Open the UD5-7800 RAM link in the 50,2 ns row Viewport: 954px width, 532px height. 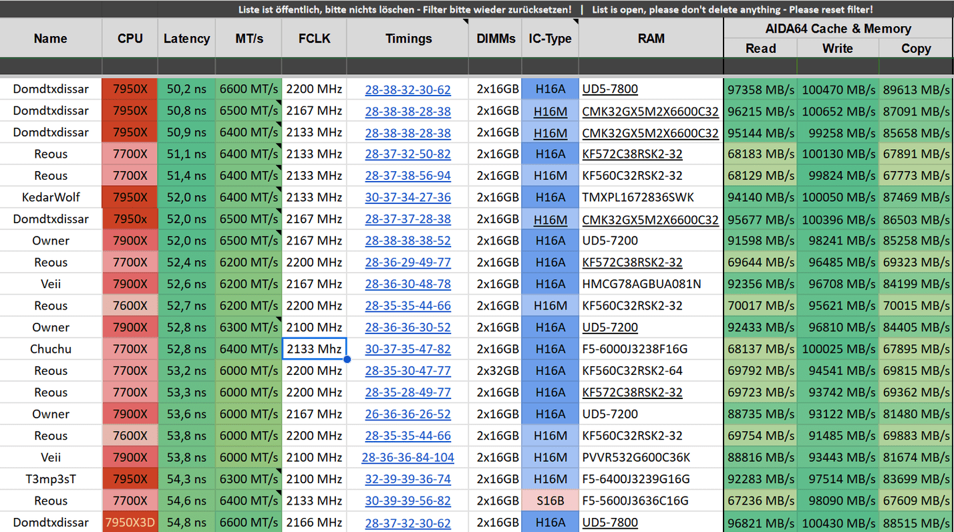coord(610,90)
